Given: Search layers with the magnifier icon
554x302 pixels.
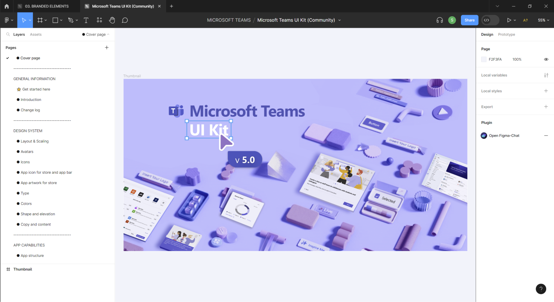Looking at the screenshot, I should [8, 34].
